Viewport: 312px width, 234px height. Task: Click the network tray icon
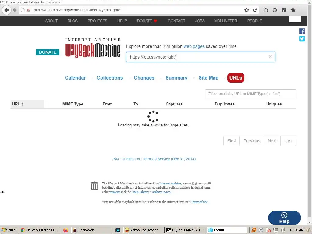pos(275,230)
